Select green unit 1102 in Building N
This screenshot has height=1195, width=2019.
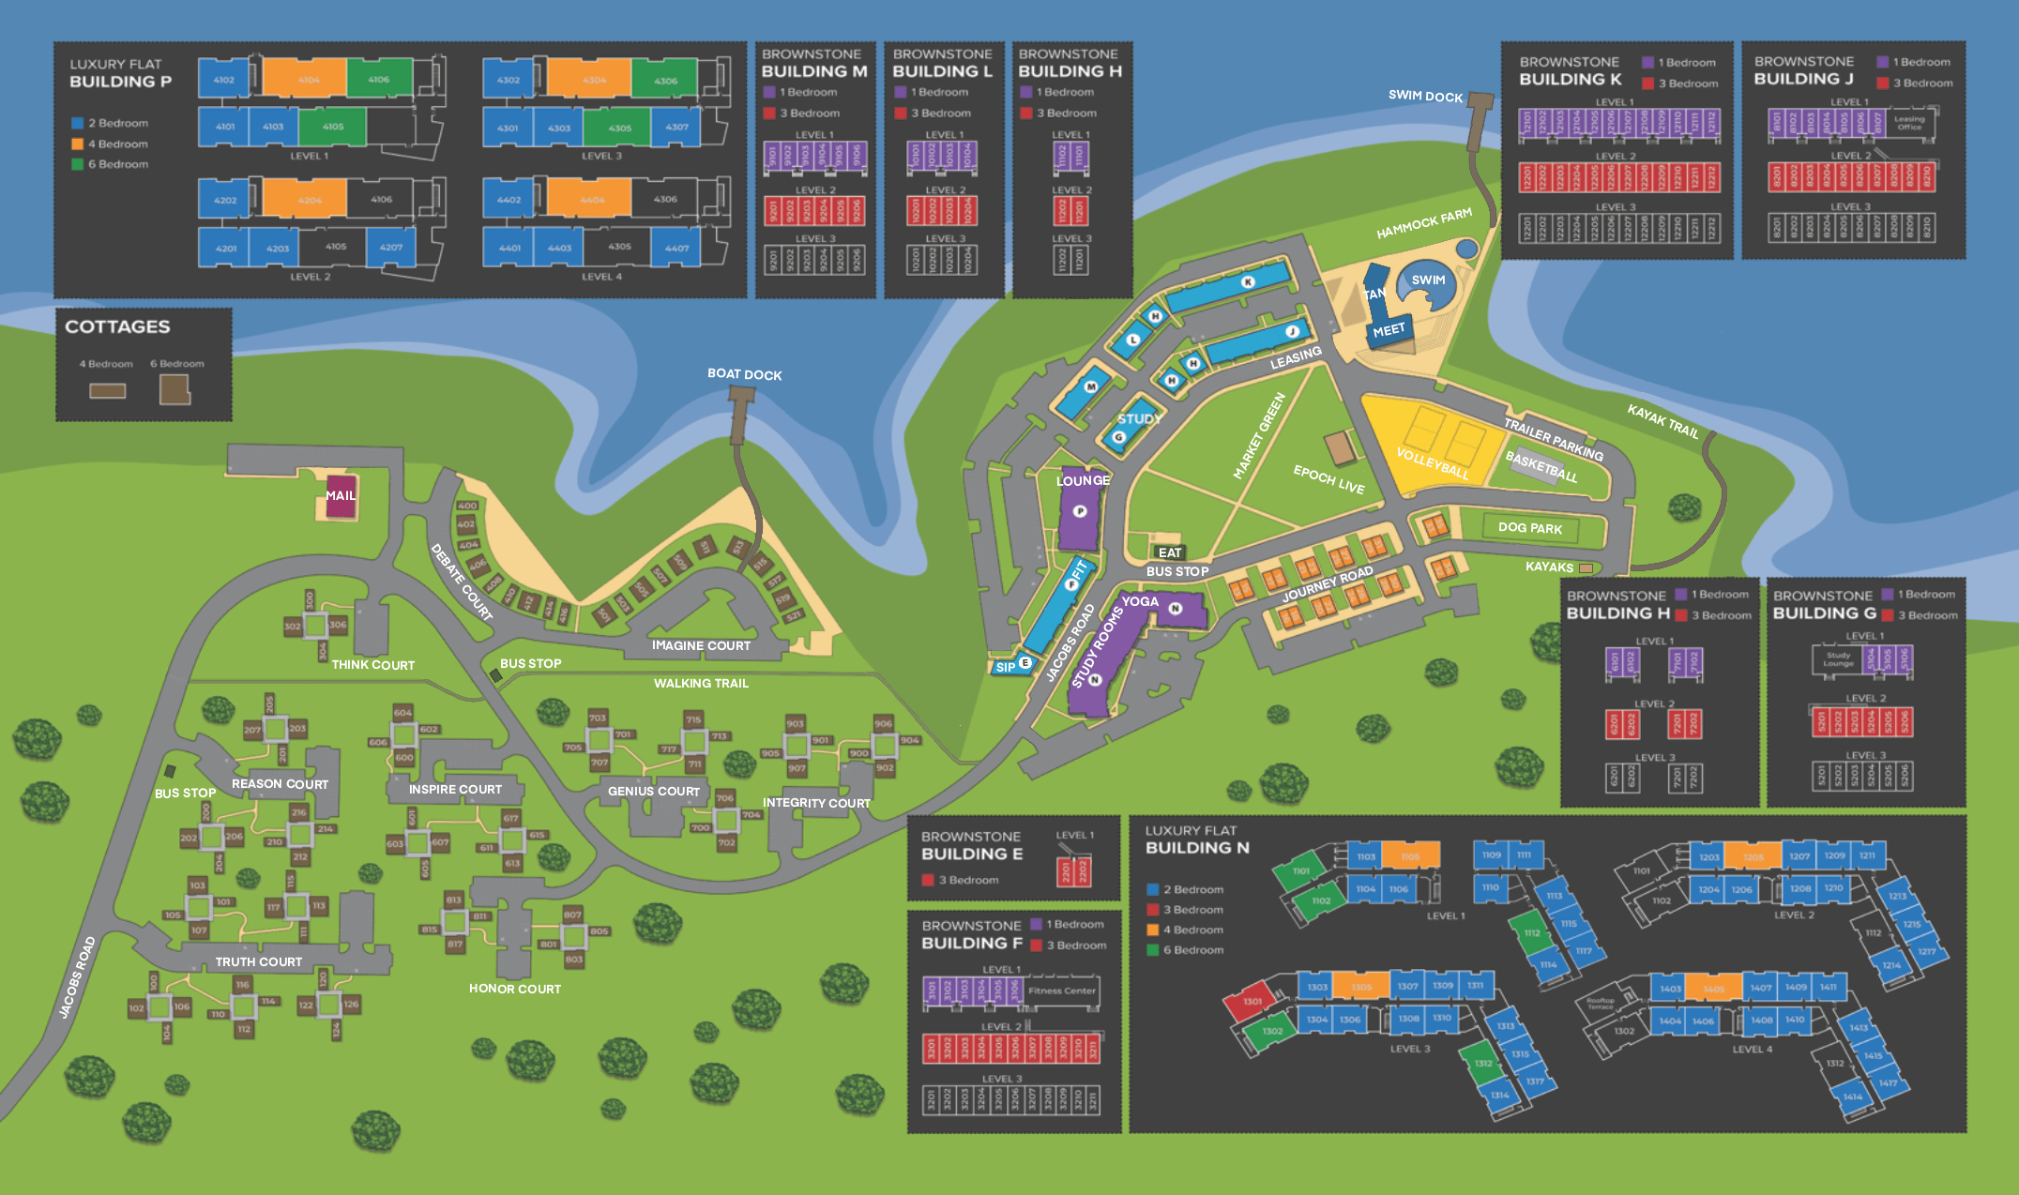(x=1321, y=901)
